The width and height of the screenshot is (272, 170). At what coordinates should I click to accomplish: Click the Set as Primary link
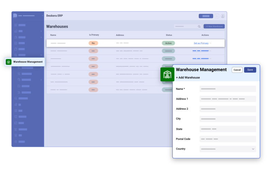point(201,43)
